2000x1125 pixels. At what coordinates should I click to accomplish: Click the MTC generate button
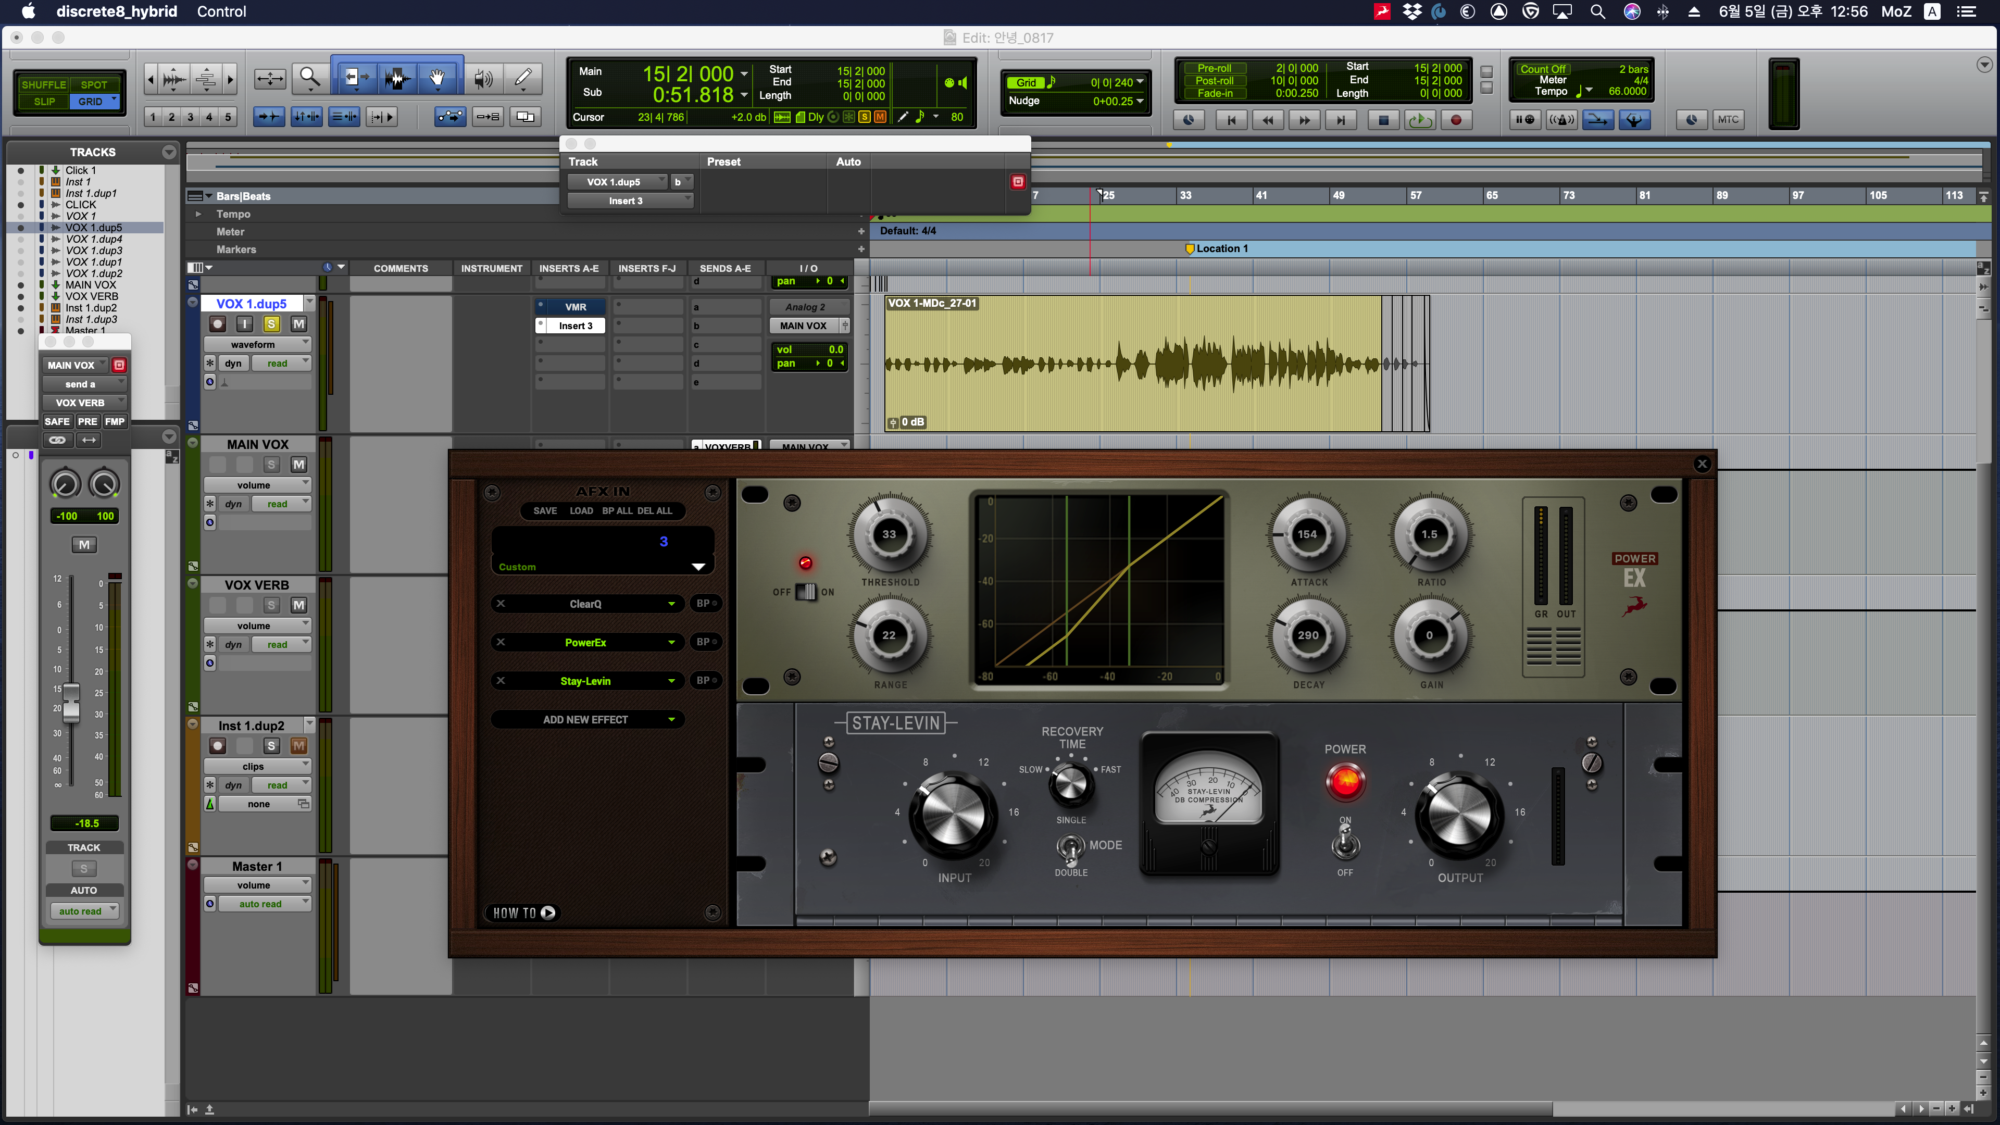[1728, 120]
